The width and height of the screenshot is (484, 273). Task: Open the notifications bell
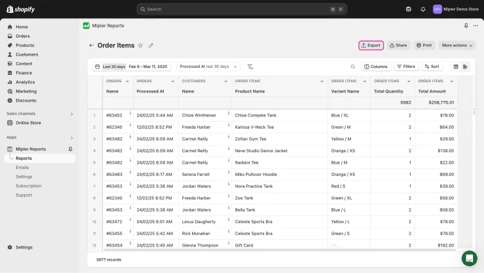coord(423,9)
